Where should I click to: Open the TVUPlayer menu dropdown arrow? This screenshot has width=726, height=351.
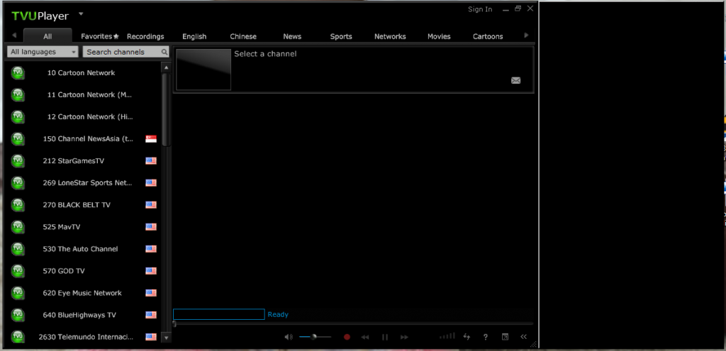coord(81,14)
